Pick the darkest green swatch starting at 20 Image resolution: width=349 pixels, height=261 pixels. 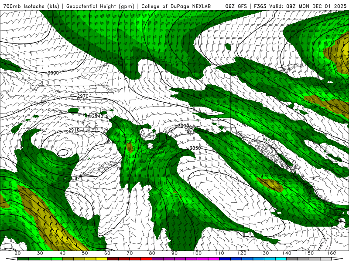(23, 259)
